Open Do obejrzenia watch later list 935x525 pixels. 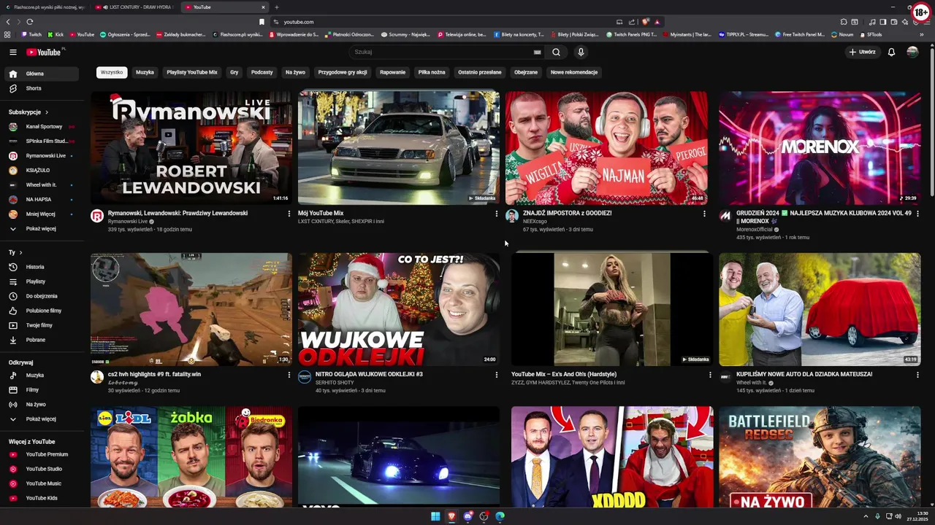coord(40,296)
